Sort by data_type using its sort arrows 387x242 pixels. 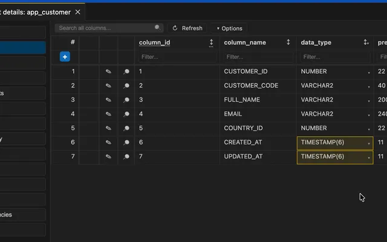pyautogui.click(x=366, y=42)
